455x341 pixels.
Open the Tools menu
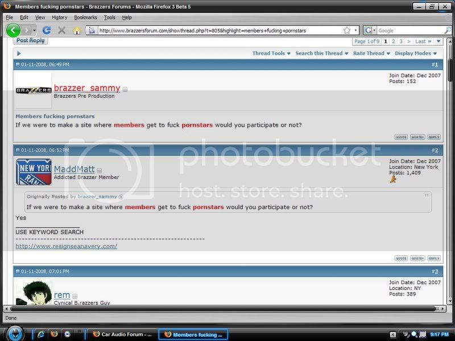109,18
